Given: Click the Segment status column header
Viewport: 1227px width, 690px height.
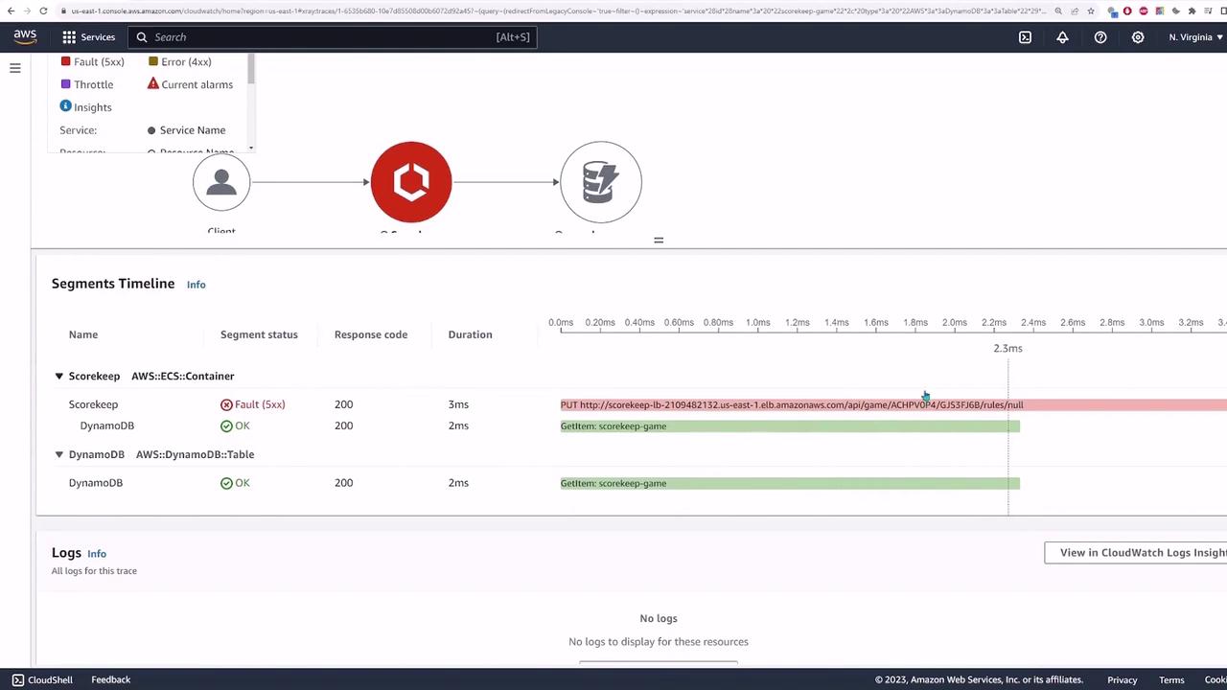Looking at the screenshot, I should [259, 334].
